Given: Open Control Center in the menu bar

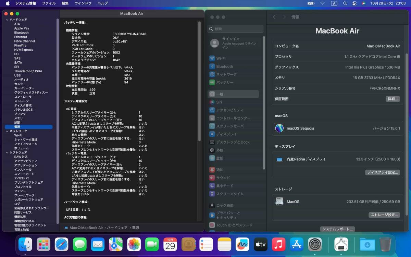Looking at the screenshot, I should point(354,3).
